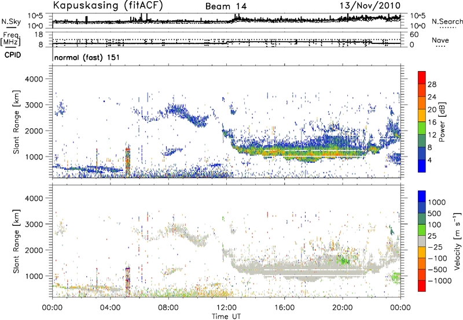Click the white gap line in power panel echo band
The image size is (463, 320).
coord(314,151)
